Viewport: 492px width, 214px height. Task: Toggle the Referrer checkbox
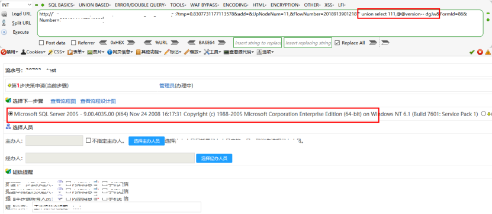pyautogui.click(x=73, y=43)
